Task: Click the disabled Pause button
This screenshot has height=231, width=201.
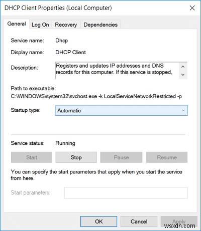Action: [121, 157]
